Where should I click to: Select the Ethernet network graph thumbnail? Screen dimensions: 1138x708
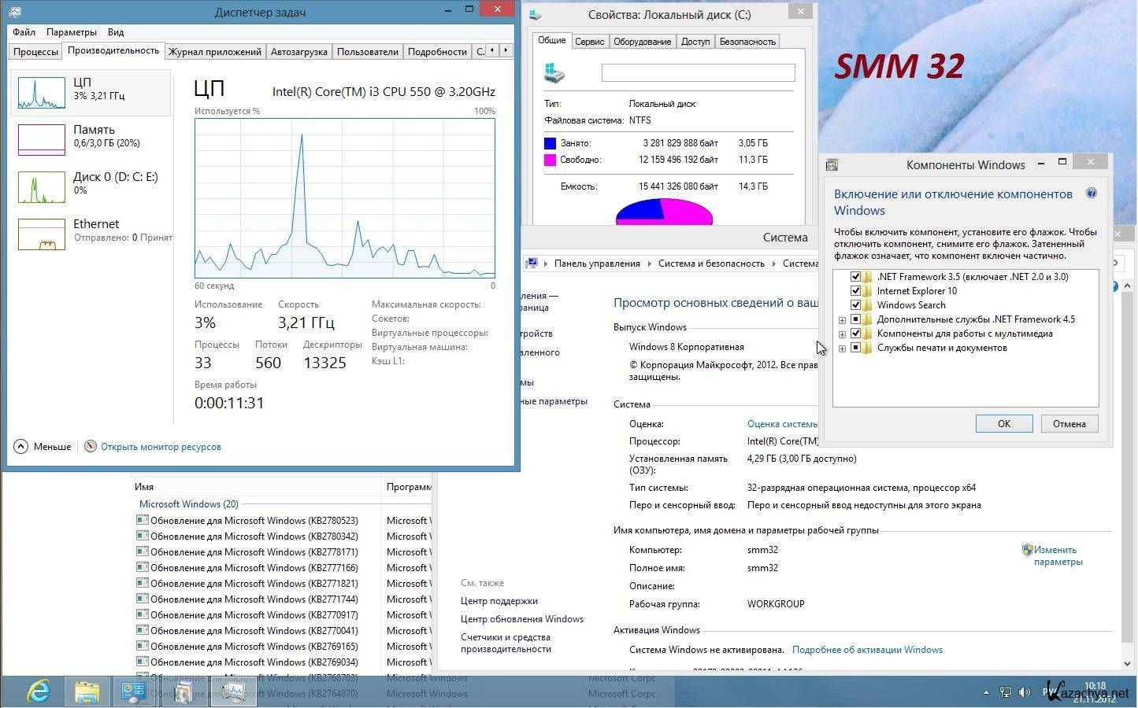tap(42, 234)
